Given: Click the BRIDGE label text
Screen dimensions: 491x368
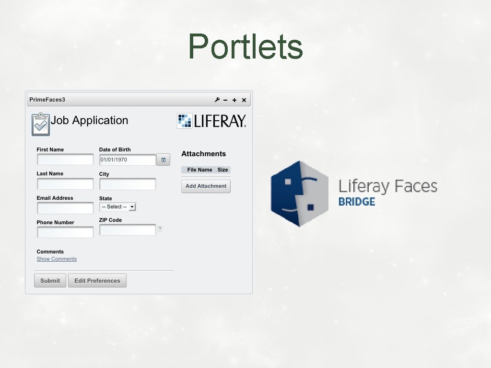Looking at the screenshot, I should tap(357, 202).
